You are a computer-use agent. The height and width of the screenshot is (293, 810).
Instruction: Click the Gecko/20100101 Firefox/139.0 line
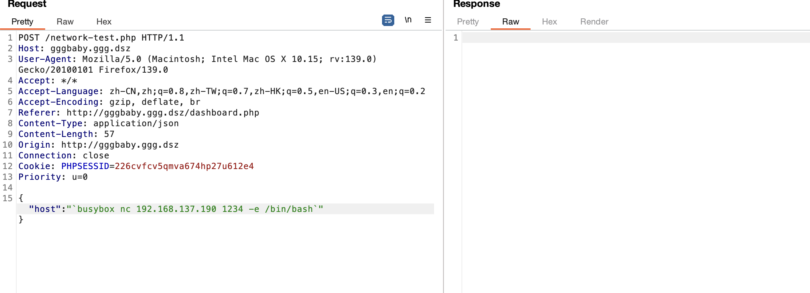pos(93,70)
